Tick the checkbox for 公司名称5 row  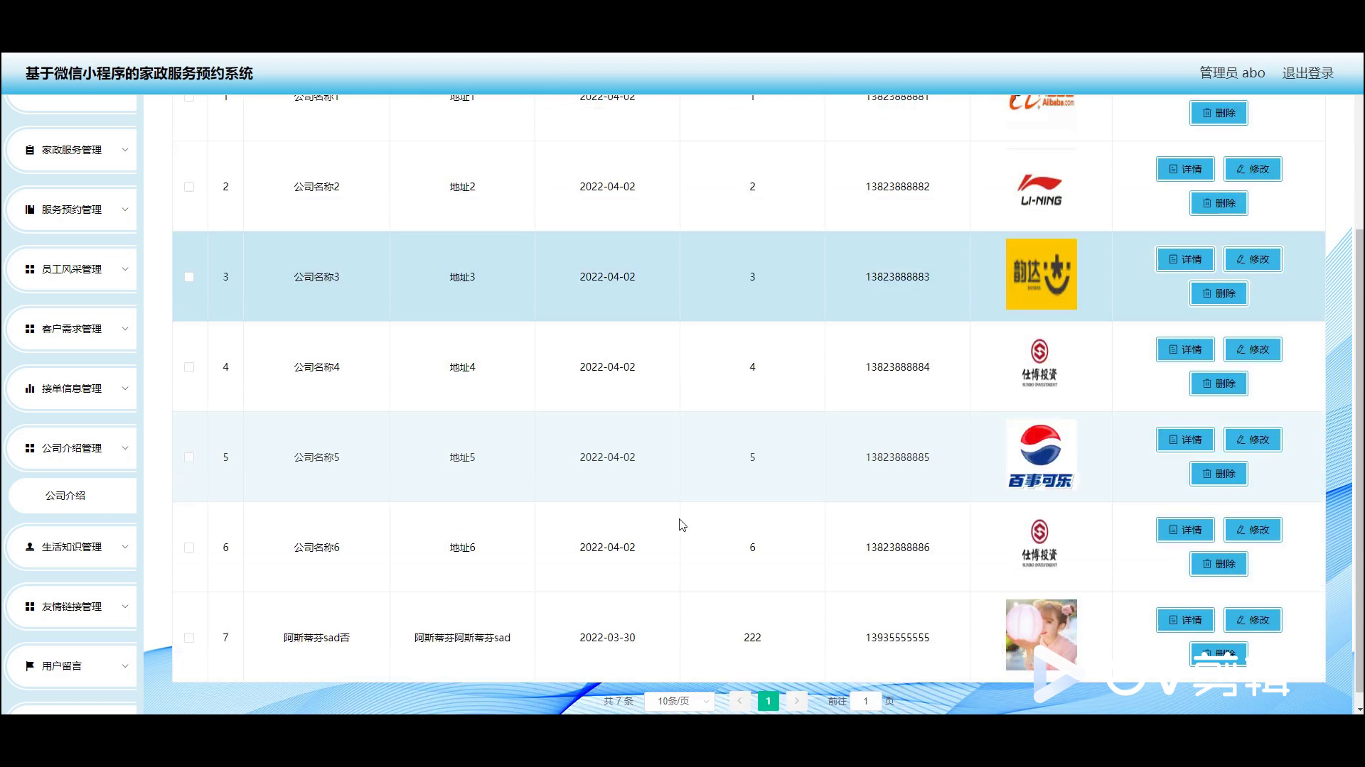pos(189,457)
